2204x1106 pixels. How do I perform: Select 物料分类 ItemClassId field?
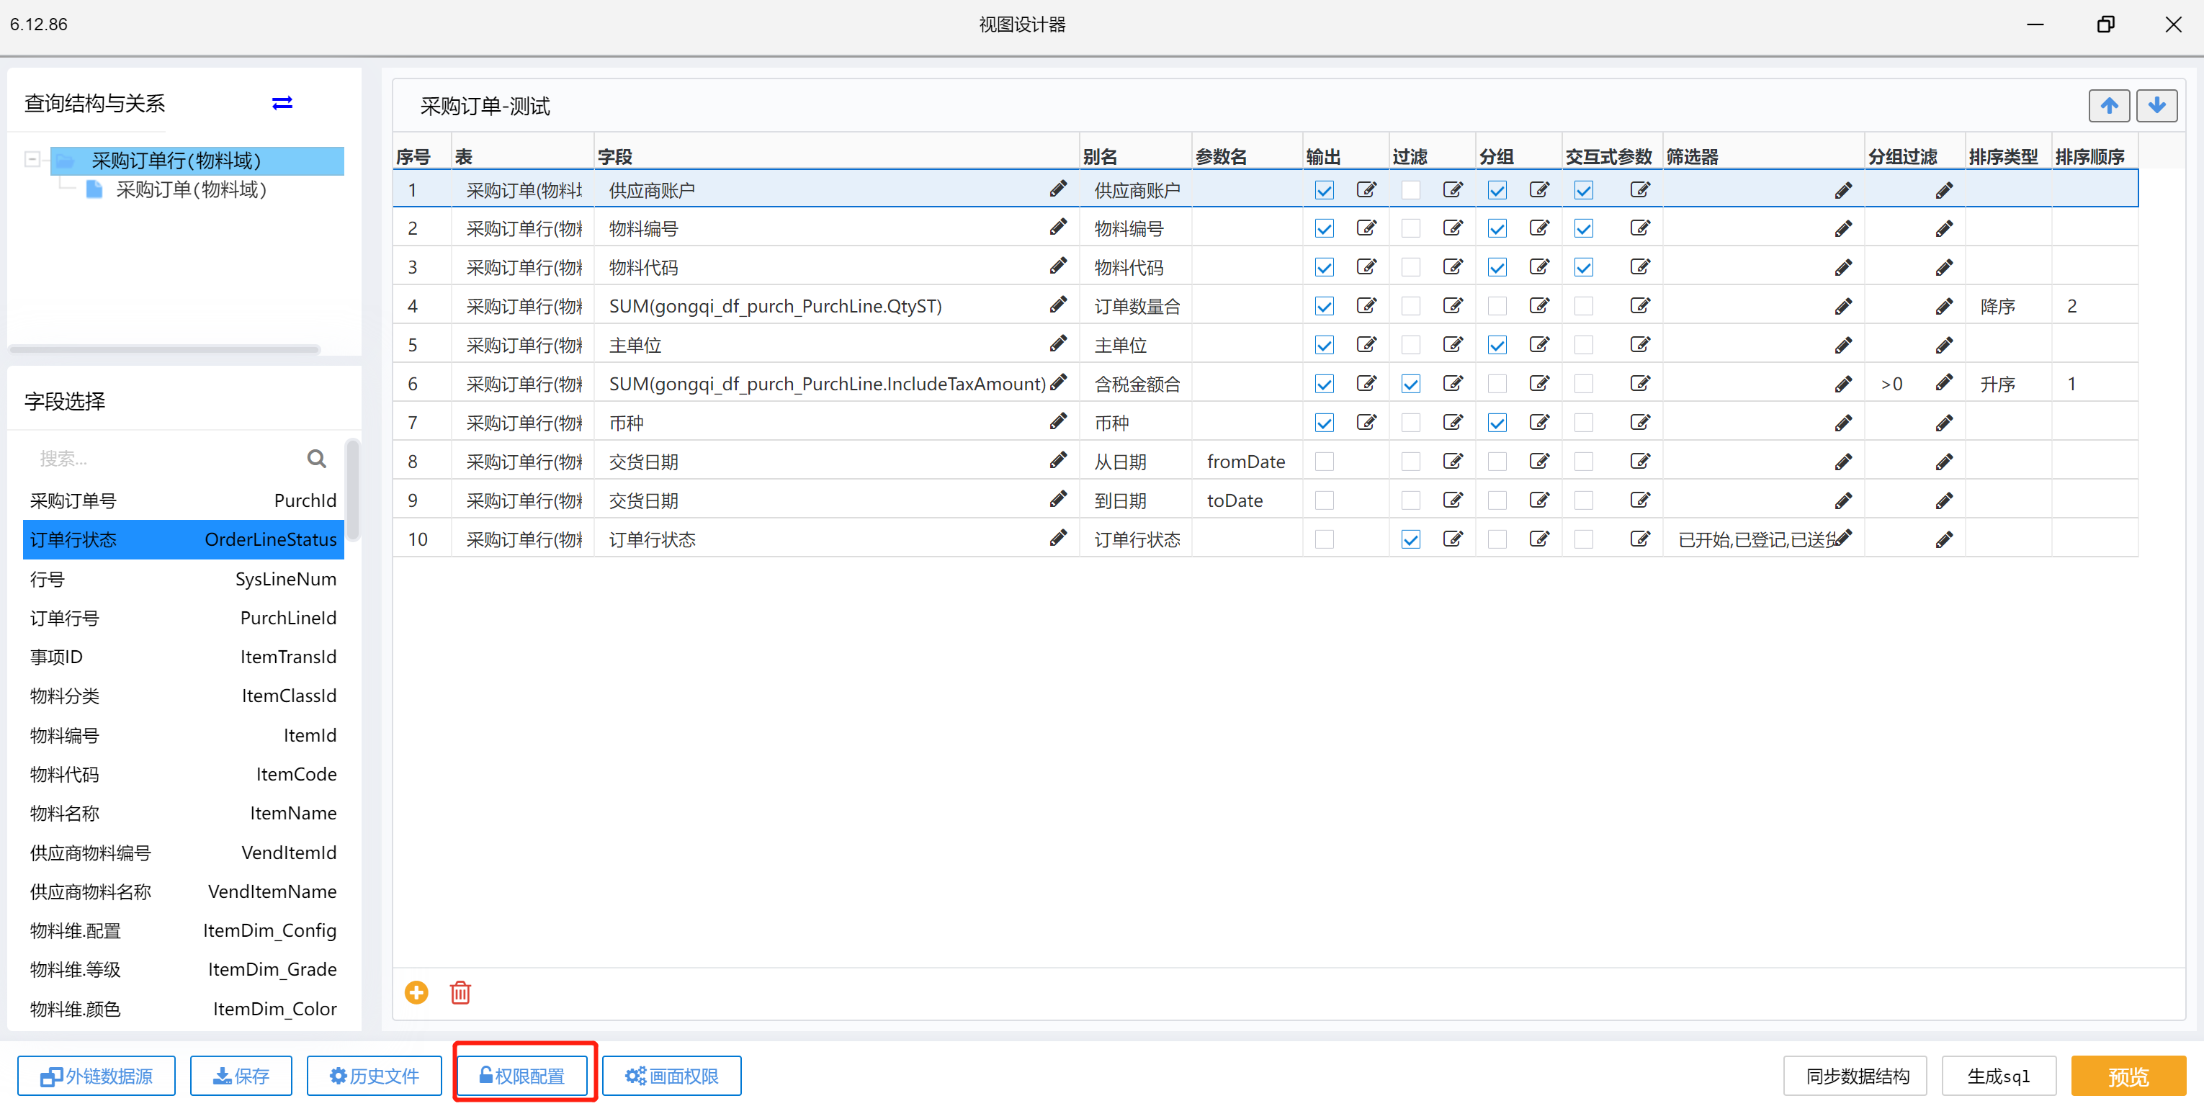pos(183,696)
